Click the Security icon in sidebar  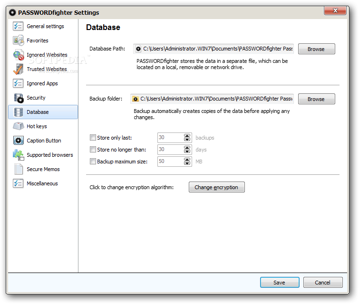(19, 98)
